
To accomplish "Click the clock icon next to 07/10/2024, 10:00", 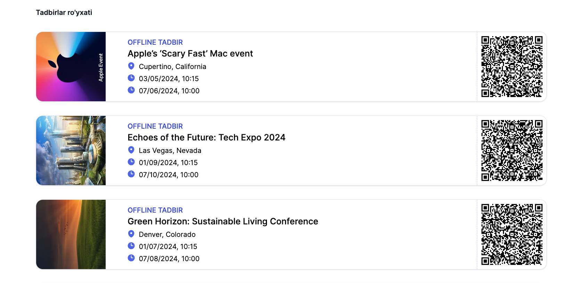I will pyautogui.click(x=131, y=174).
